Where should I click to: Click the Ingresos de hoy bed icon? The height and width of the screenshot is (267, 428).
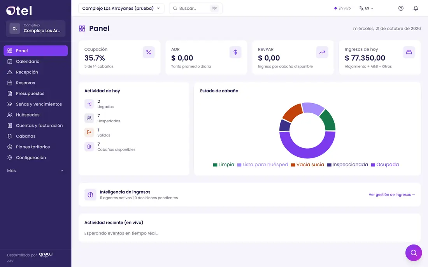click(x=409, y=52)
